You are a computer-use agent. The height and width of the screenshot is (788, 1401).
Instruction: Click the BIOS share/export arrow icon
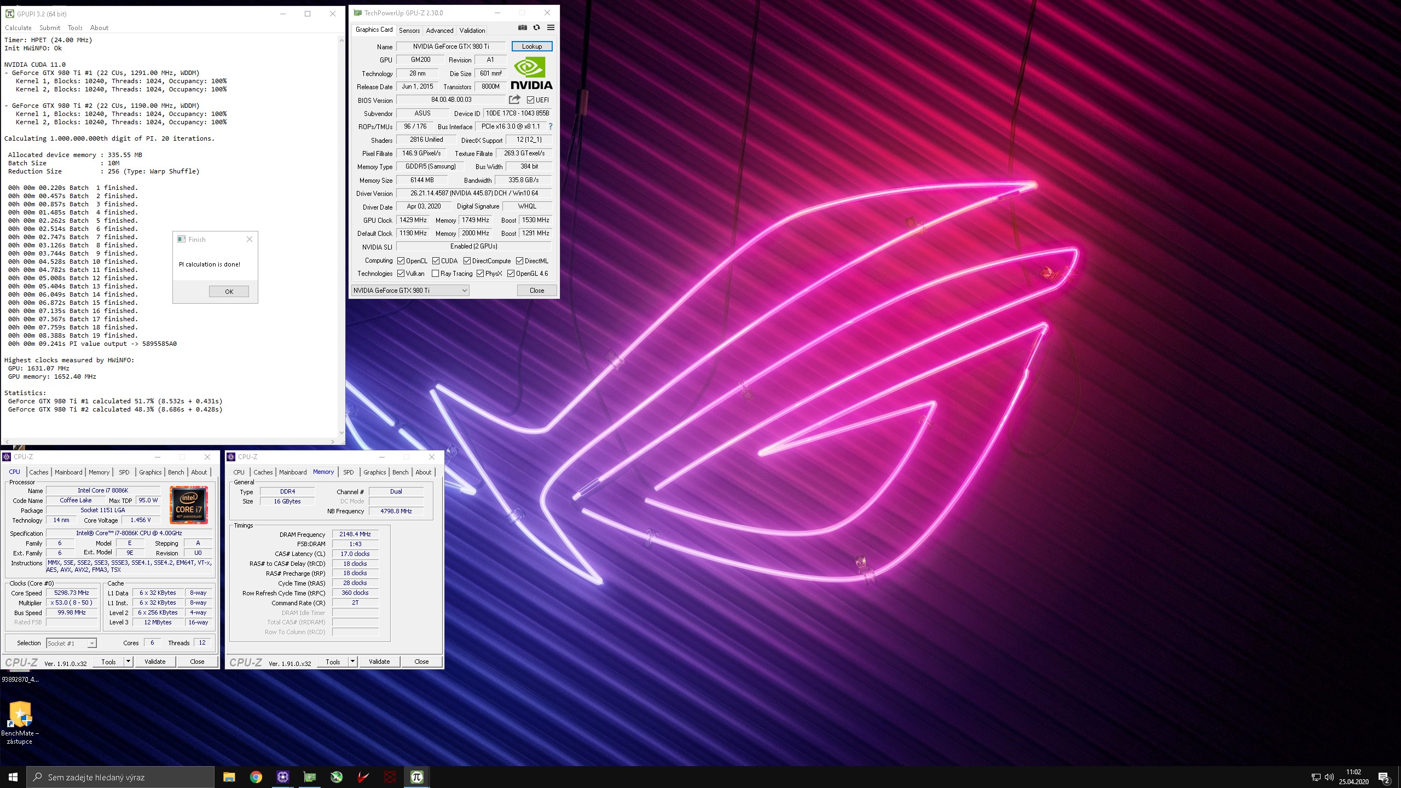[x=514, y=100]
